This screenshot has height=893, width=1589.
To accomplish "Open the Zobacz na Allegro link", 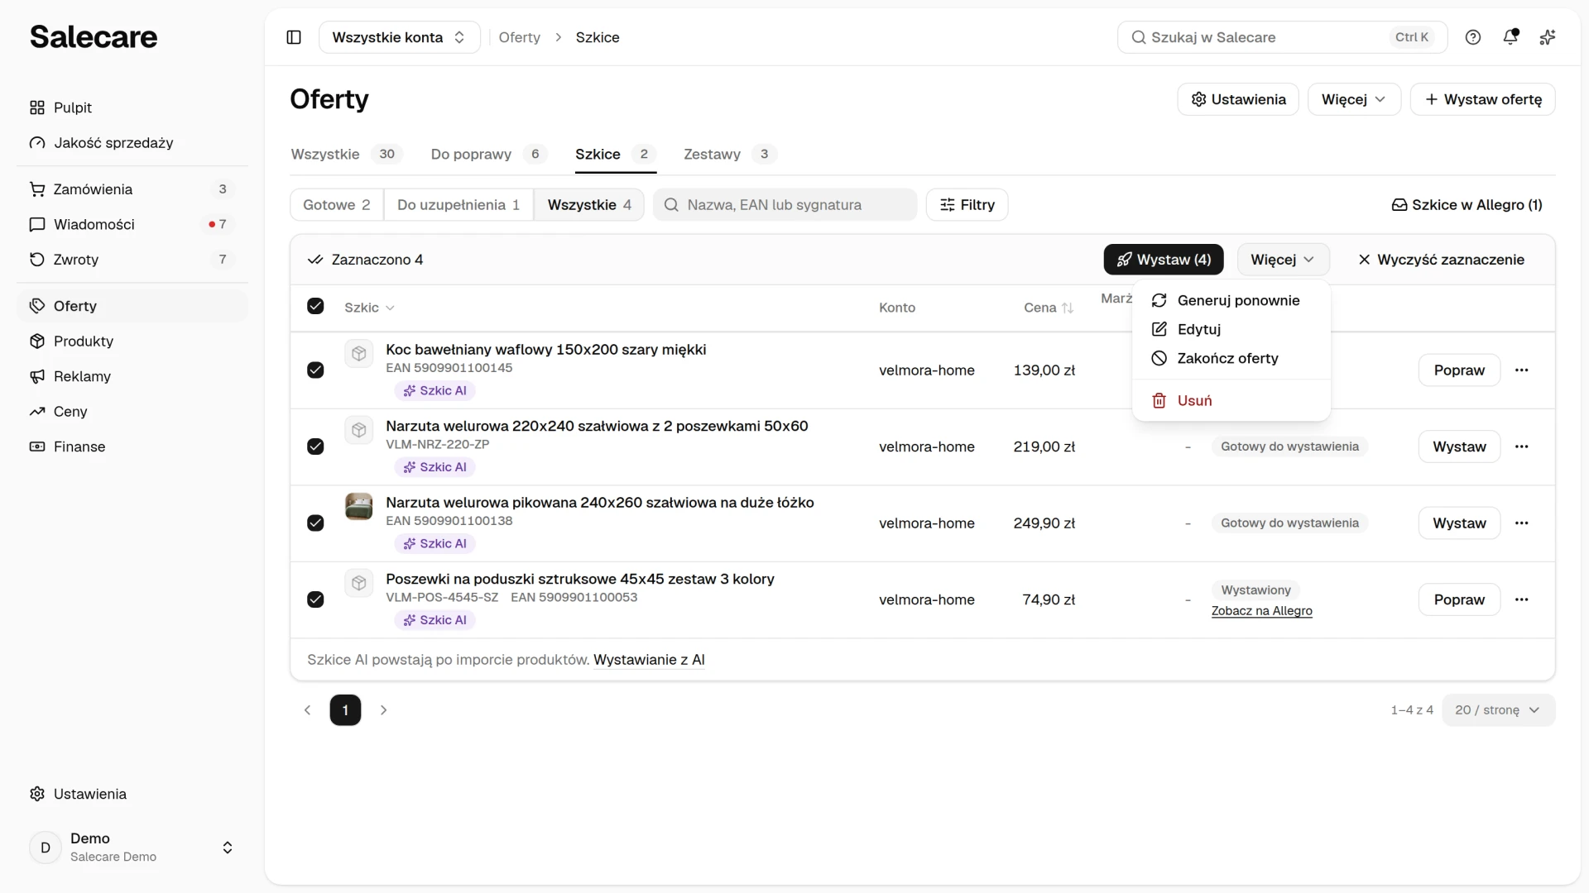I will tap(1262, 611).
